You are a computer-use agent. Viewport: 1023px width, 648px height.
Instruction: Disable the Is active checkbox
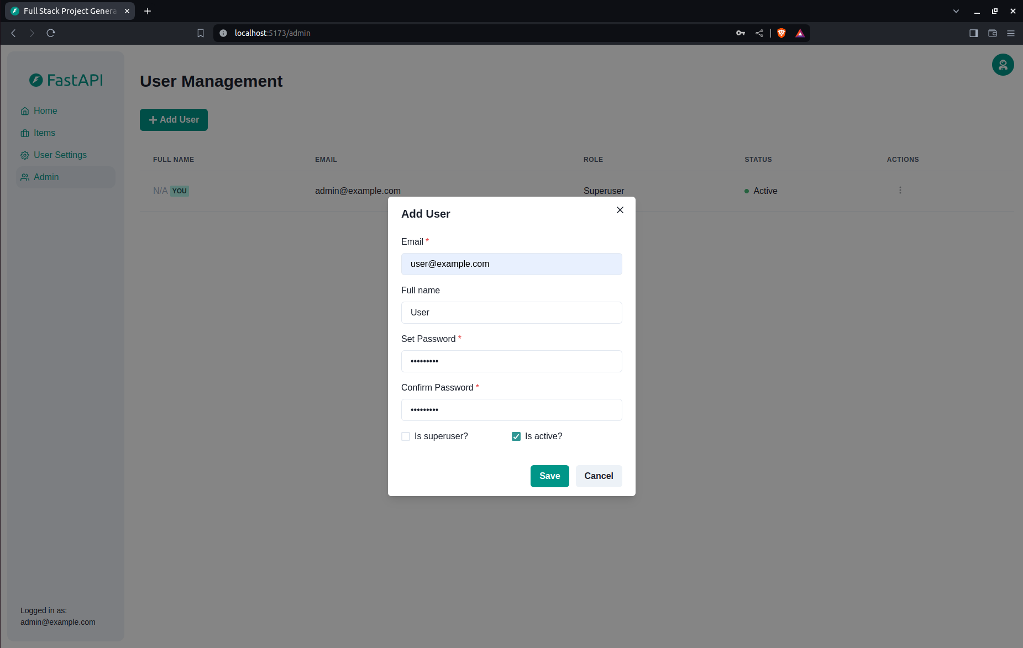516,436
